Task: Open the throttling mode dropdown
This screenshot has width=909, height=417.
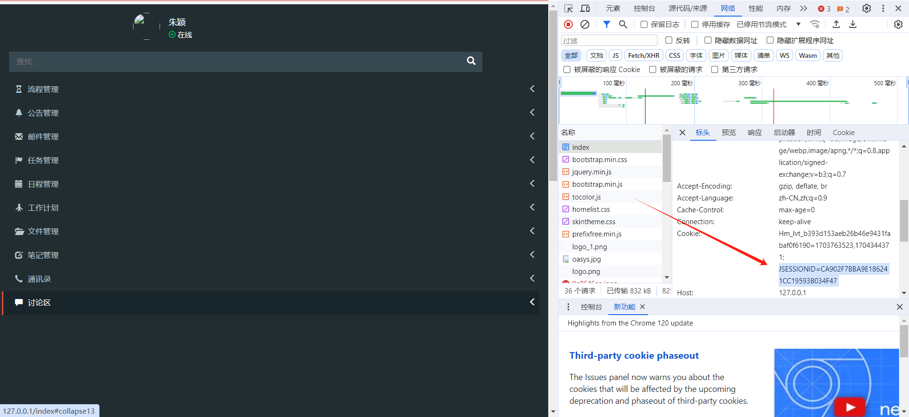Action: (798, 24)
